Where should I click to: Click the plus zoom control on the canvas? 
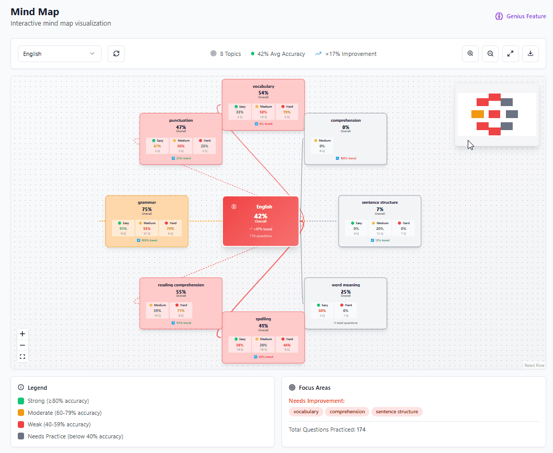pos(22,333)
